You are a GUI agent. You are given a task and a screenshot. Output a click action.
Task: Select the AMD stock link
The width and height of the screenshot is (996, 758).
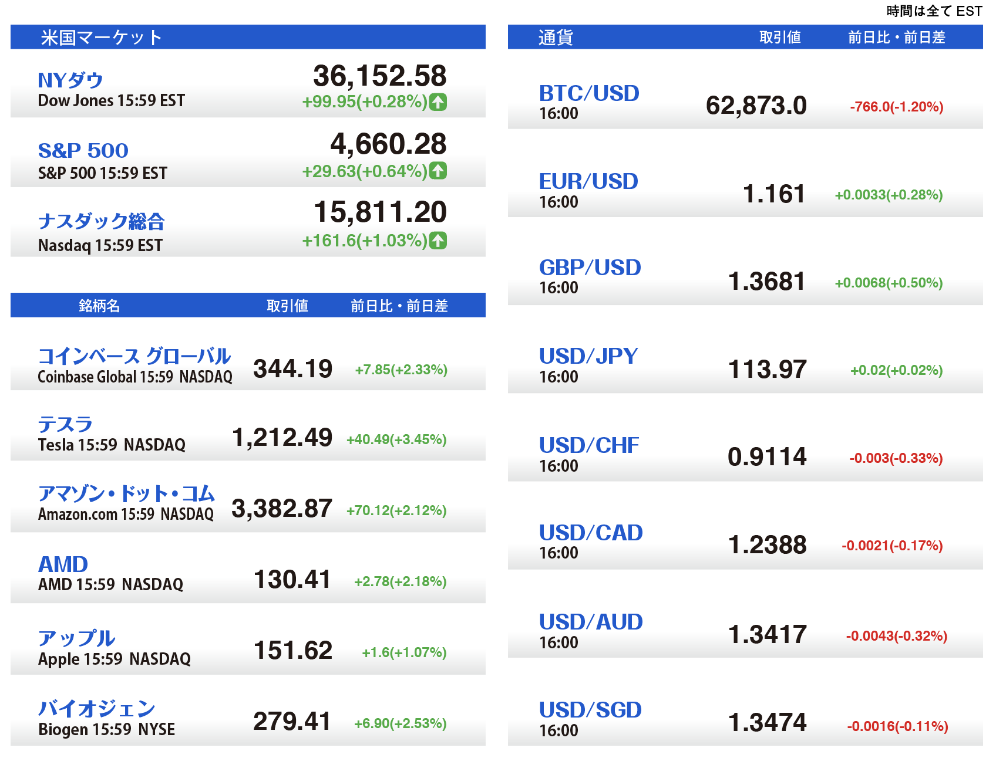coord(63,564)
